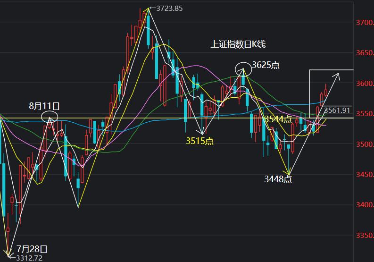The height and width of the screenshot is (262, 374).
Task: Select the 3561.91 current price tag
Action: 337,110
